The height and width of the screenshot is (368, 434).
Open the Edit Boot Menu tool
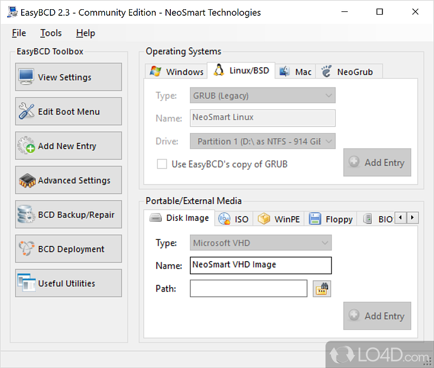click(68, 111)
